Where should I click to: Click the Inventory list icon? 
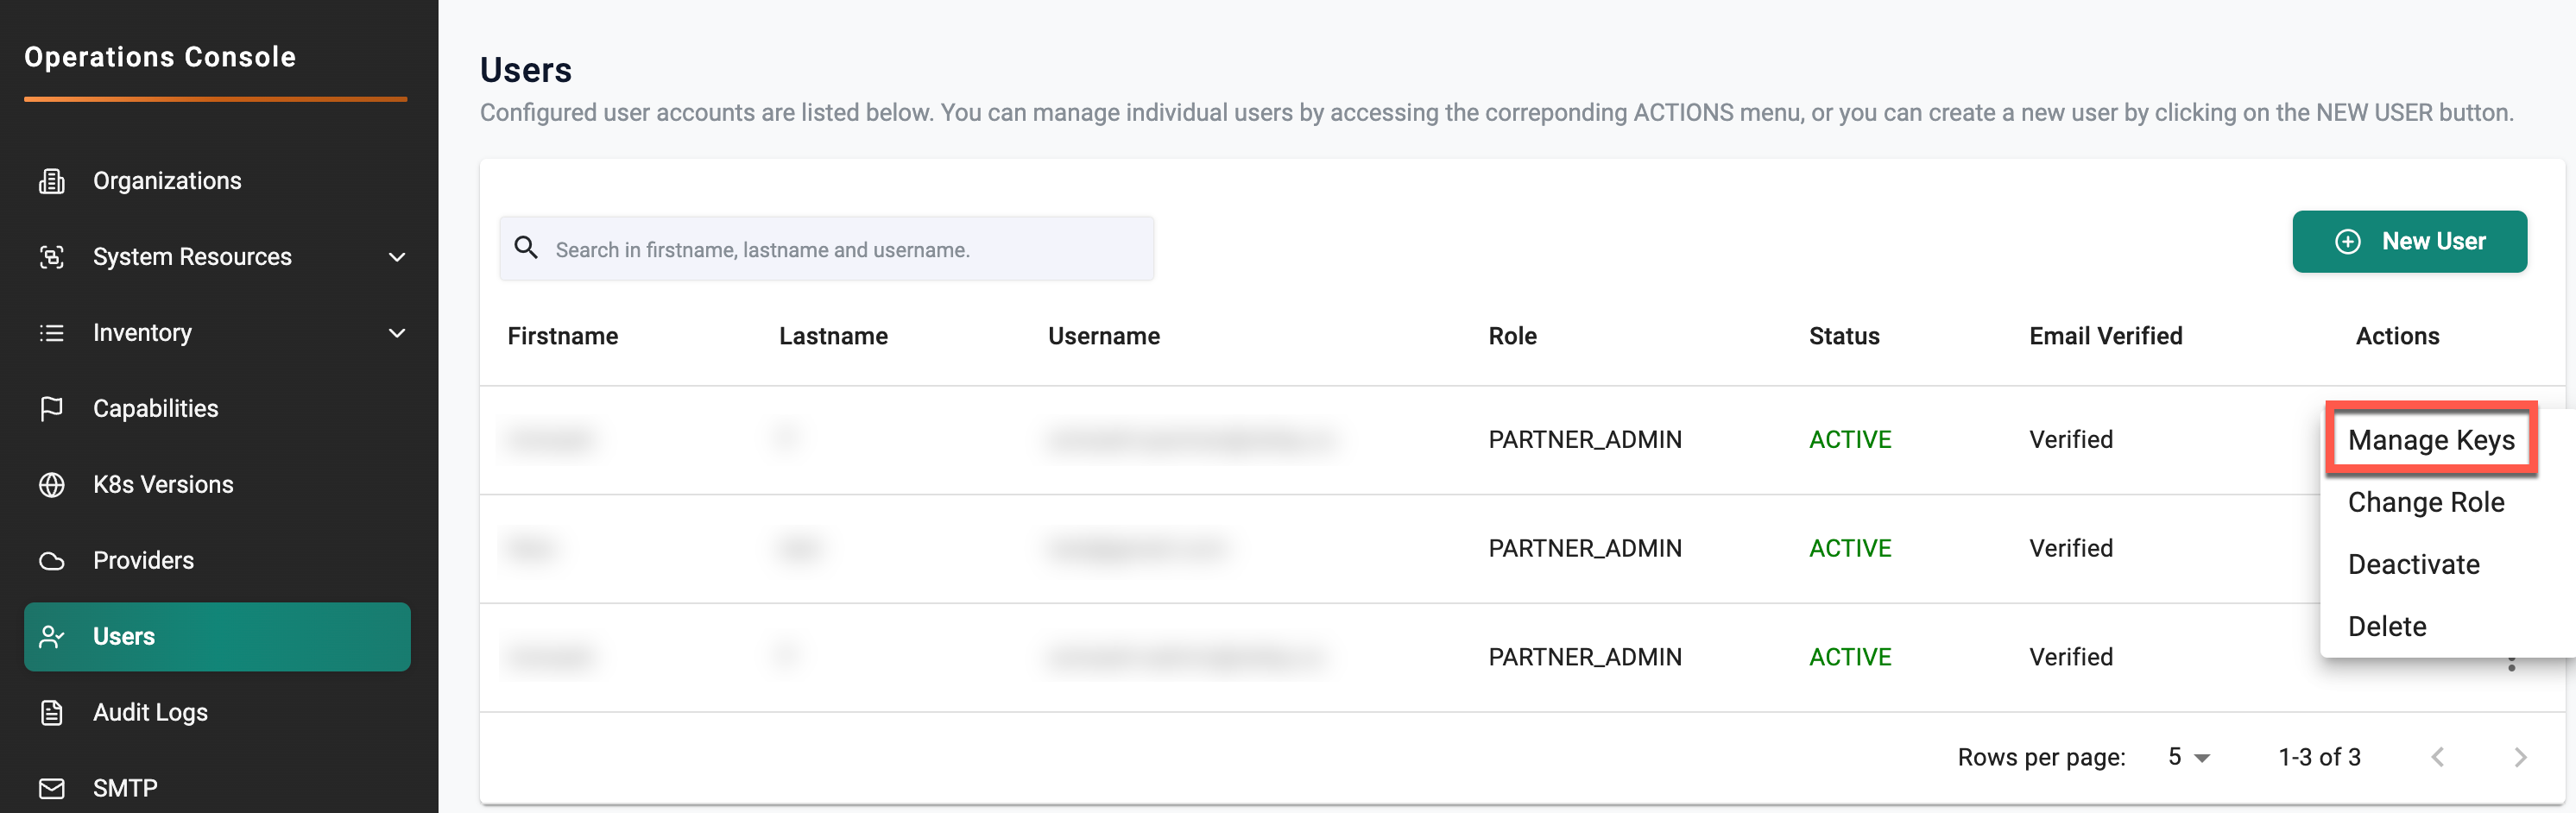pos(51,333)
